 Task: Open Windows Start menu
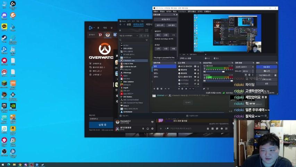pos(3,165)
